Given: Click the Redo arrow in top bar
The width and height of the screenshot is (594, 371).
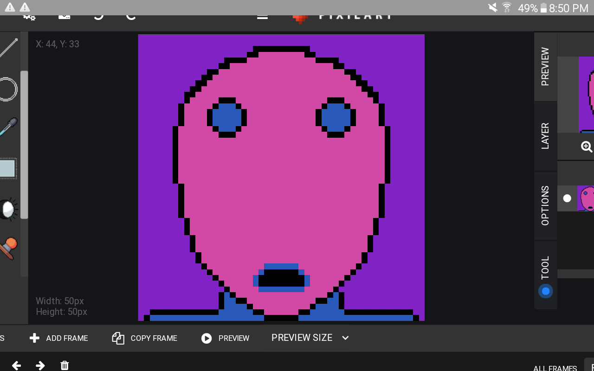Looking at the screenshot, I should 131,17.
